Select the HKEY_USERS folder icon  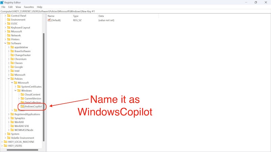[x=5, y=146]
